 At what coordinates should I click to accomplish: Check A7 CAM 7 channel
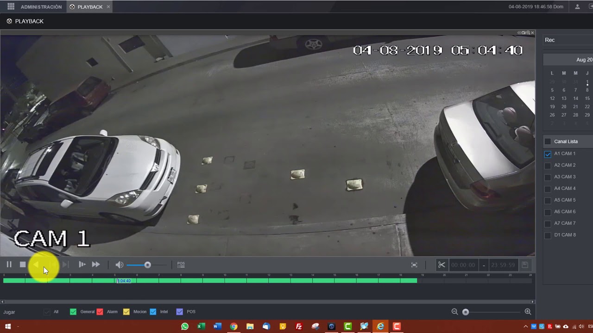pyautogui.click(x=548, y=223)
